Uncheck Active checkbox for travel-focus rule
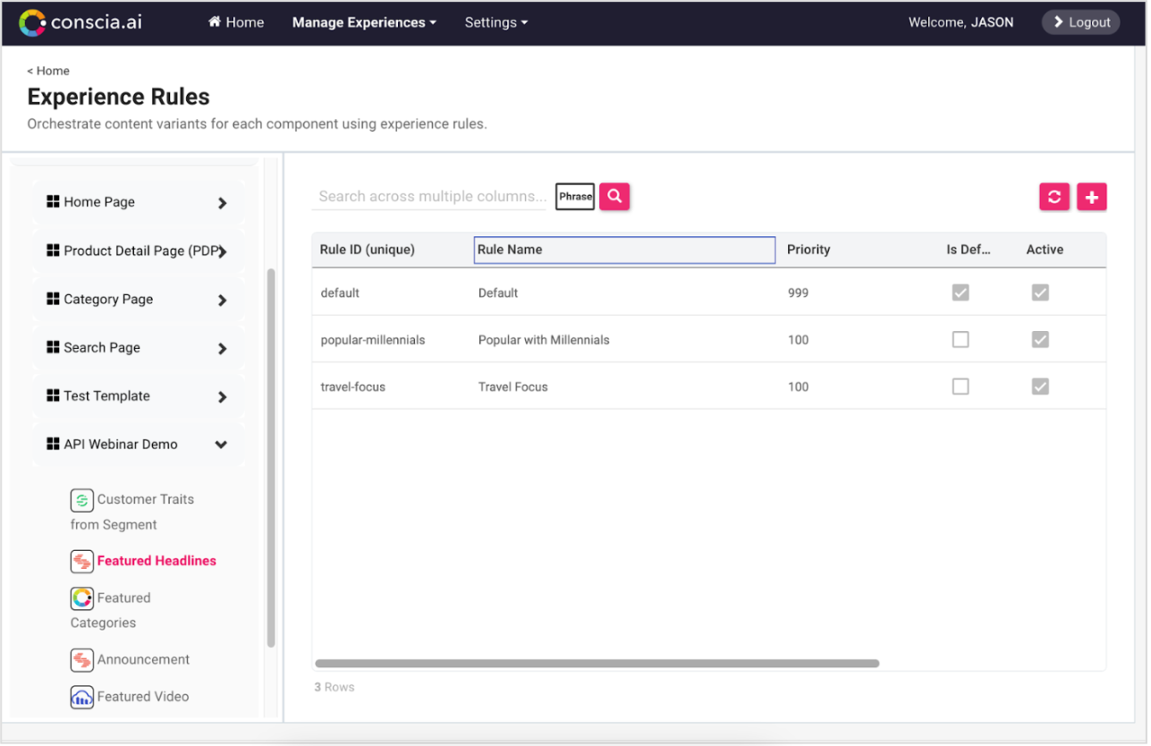Image resolution: width=1151 pixels, height=746 pixels. [x=1040, y=386]
